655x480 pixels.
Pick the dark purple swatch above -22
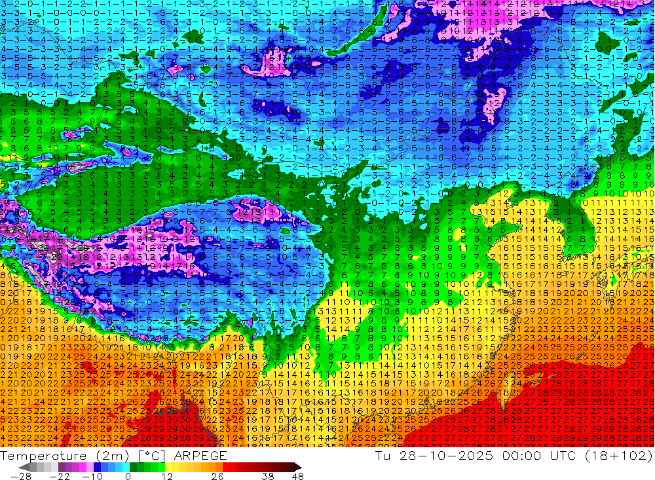click(62, 467)
